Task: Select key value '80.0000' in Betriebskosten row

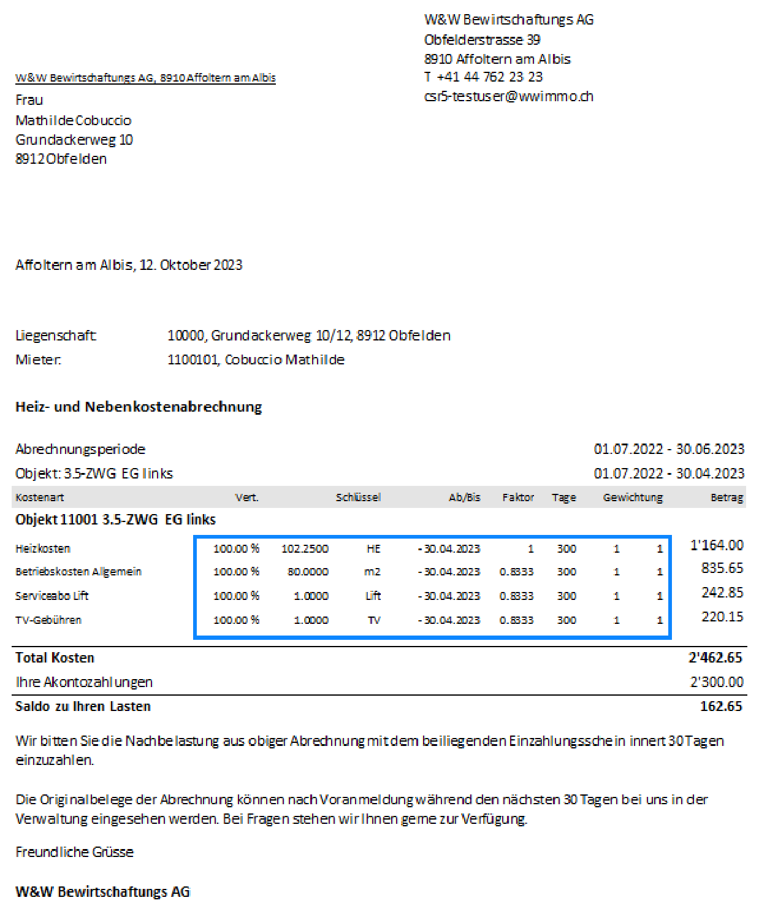Action: (x=308, y=572)
